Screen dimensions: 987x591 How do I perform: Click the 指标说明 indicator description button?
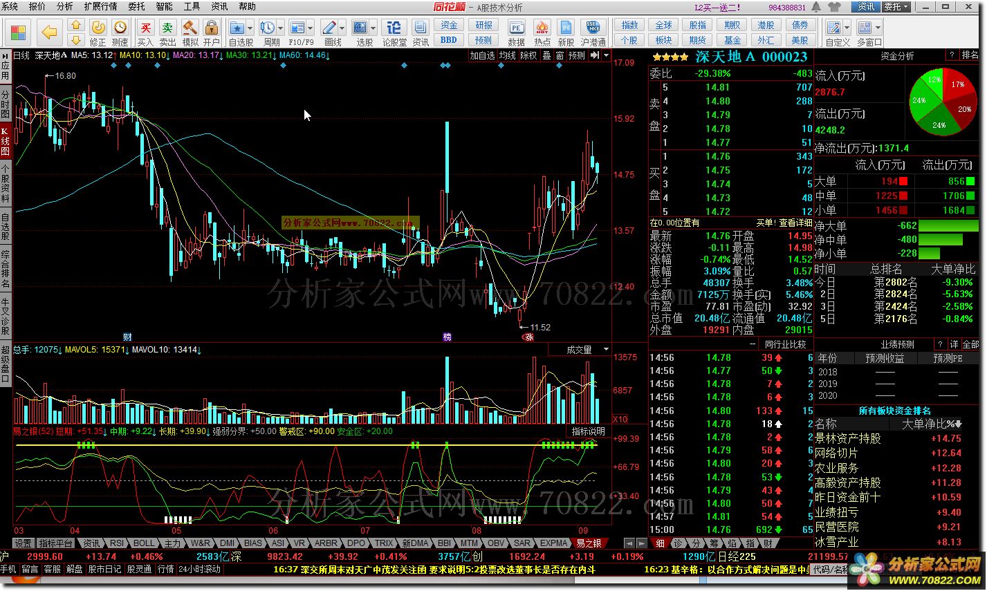tap(589, 431)
